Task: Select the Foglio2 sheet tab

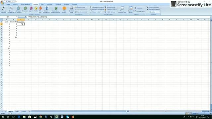Action: tap(17, 111)
